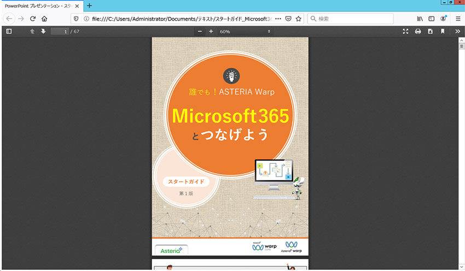Bookmark this page with the star
Image resolution: width=465 pixels, height=271 pixels.
(x=298, y=19)
